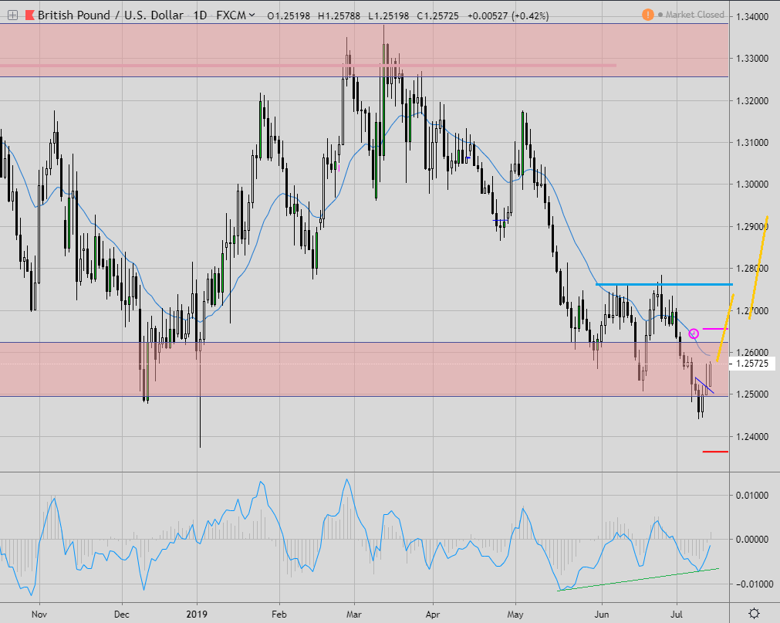The image size is (780, 623).
Task: Click the change value +0.00527 (+0.42%)
Action: pos(508,16)
